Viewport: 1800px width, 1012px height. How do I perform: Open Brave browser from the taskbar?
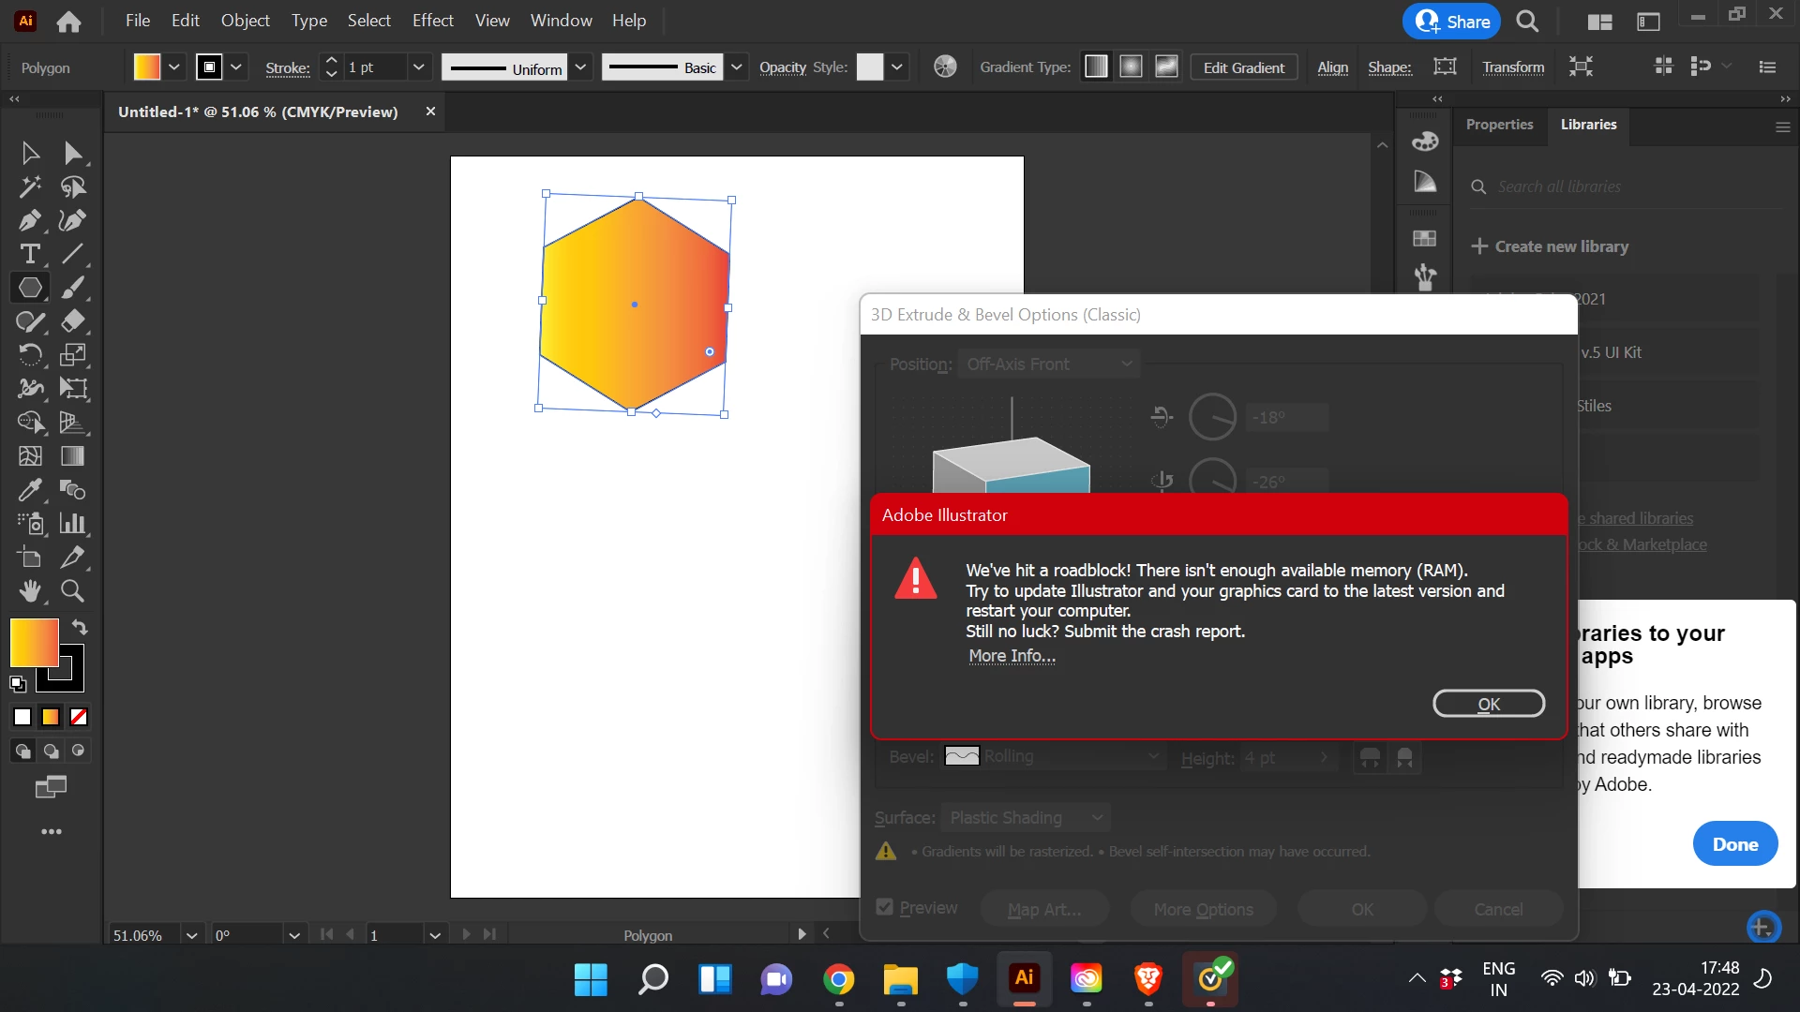(1148, 979)
